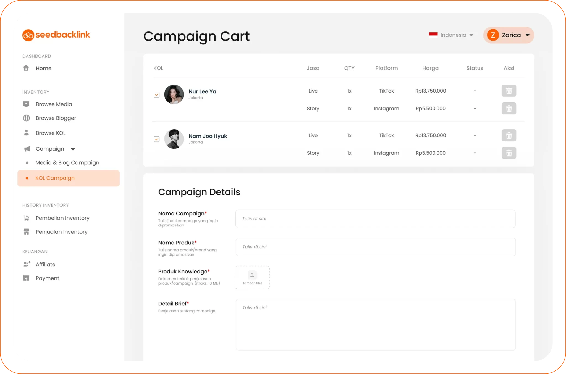566x374 pixels.
Task: Select KOL Campaign in sidebar
Action: click(55, 178)
